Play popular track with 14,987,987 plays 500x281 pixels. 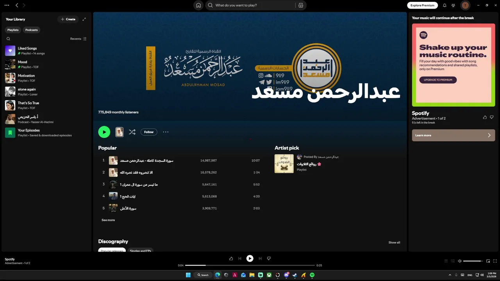(180, 160)
